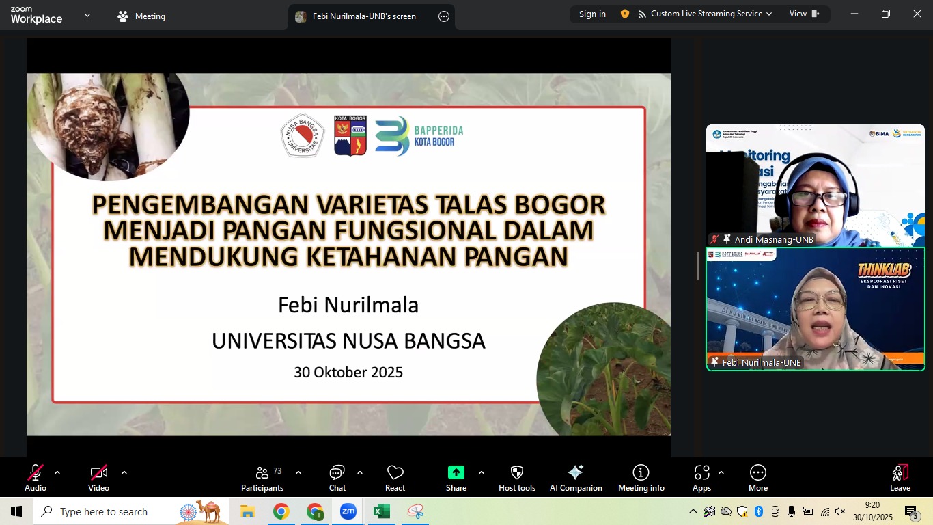Image resolution: width=933 pixels, height=525 pixels.
Task: Expand the View layout dropdown
Action: [x=804, y=14]
